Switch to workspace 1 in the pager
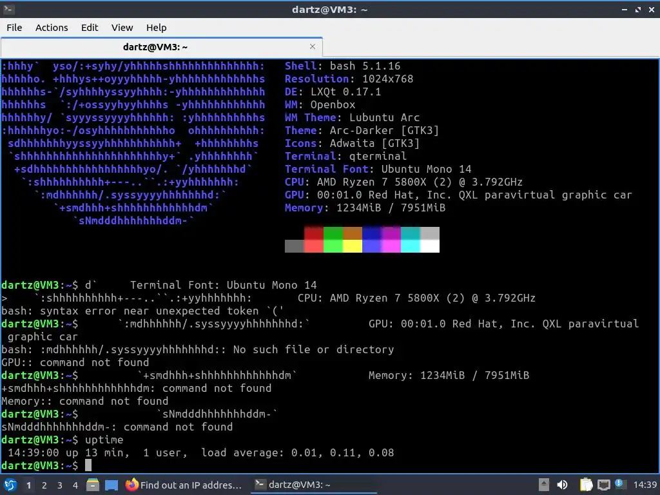Screen dimensions: 660x495 click(28, 485)
